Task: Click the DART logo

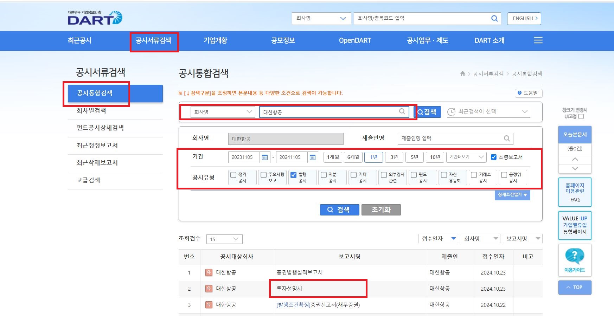Action: click(x=95, y=18)
